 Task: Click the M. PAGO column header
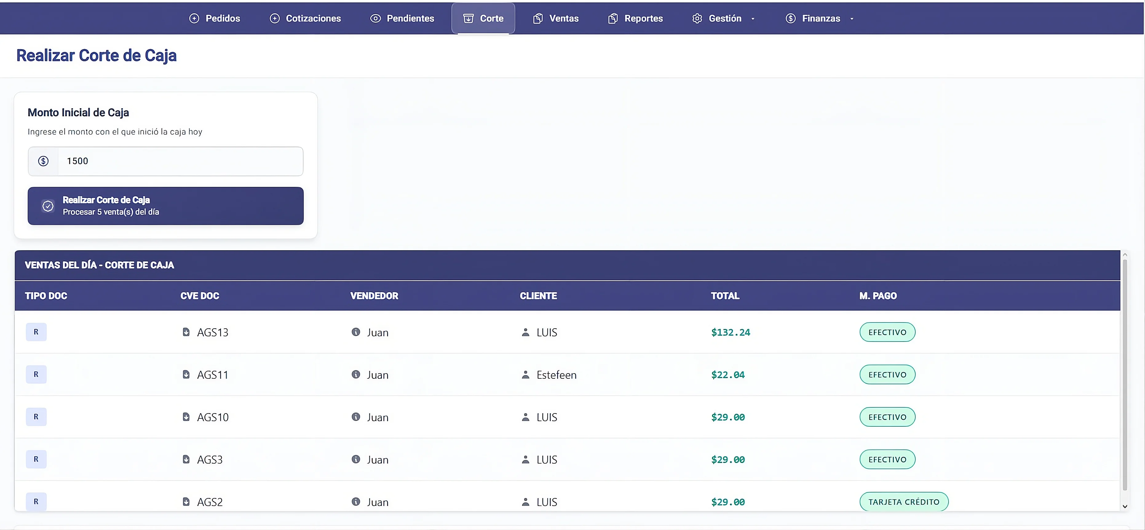[x=878, y=296]
